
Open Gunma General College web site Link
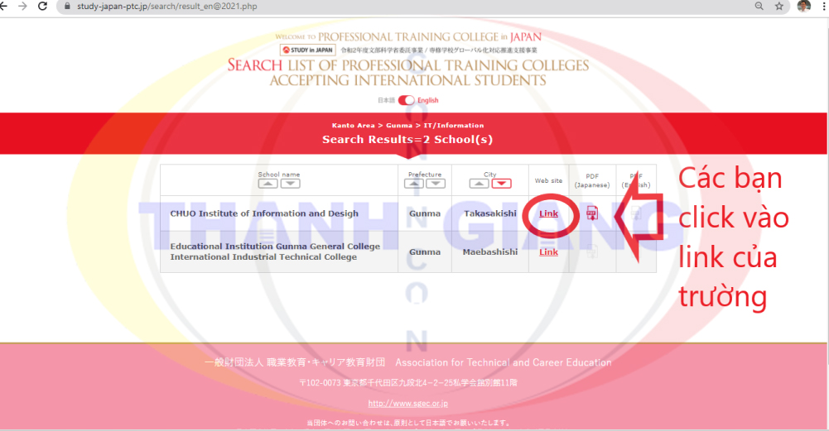[x=548, y=252]
